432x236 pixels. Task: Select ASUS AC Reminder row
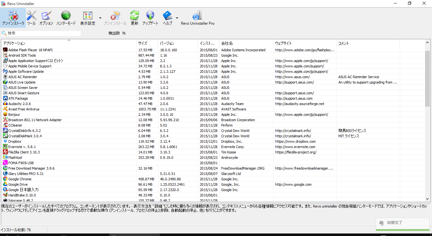(213, 77)
